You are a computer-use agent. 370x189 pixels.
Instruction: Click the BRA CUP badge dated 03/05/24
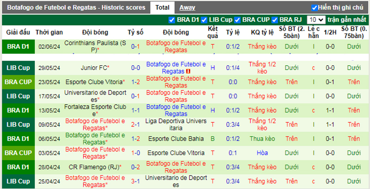point(18,152)
